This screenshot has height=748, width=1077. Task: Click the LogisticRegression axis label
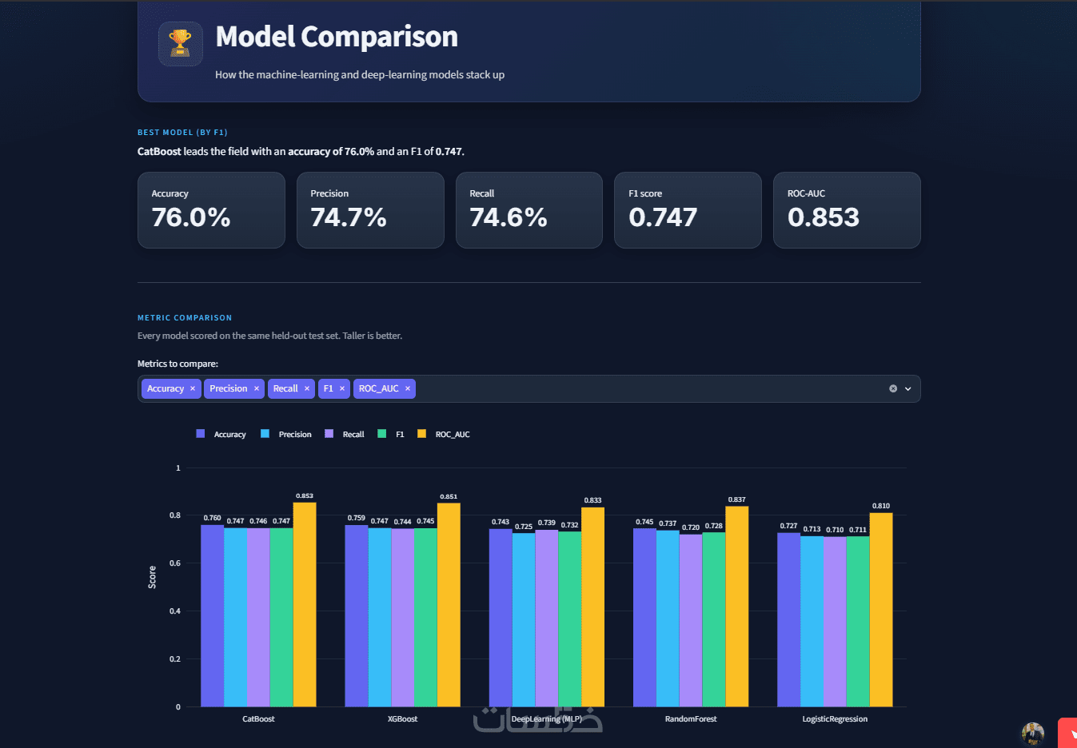tap(835, 719)
